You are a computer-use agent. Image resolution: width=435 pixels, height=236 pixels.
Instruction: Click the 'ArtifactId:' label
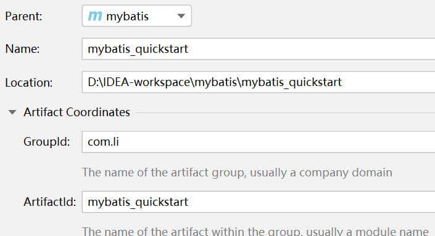pos(49,202)
